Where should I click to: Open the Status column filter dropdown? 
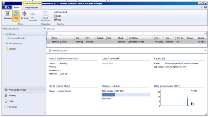coord(83,38)
